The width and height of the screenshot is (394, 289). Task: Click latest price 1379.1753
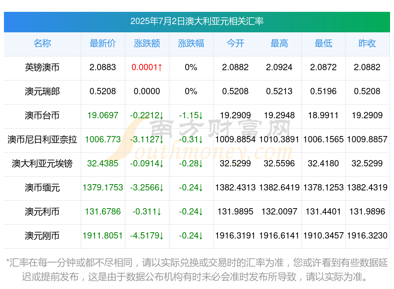click(103, 187)
